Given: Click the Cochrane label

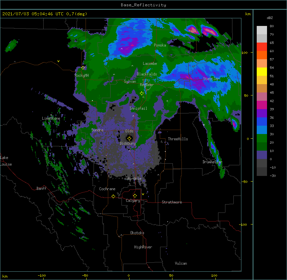Looking at the screenshot, I should 107,189.
